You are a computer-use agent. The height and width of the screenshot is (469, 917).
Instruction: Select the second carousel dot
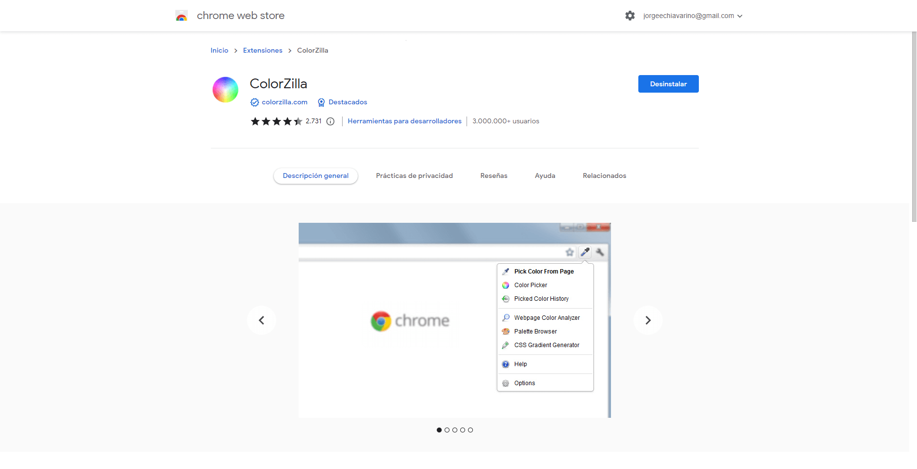[x=447, y=430]
